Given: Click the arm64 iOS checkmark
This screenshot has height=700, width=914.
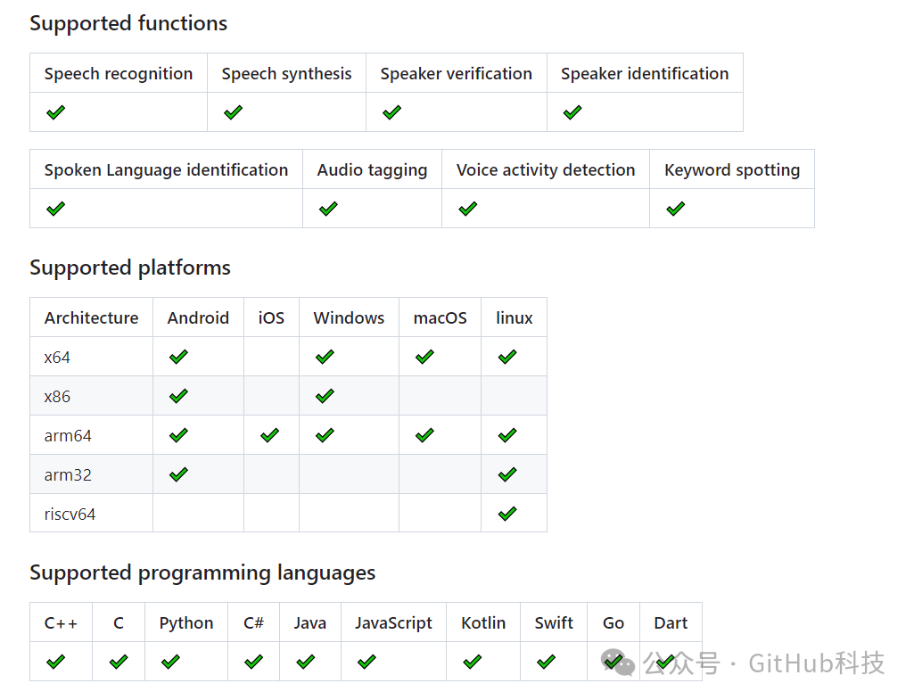Looking at the screenshot, I should (x=269, y=435).
